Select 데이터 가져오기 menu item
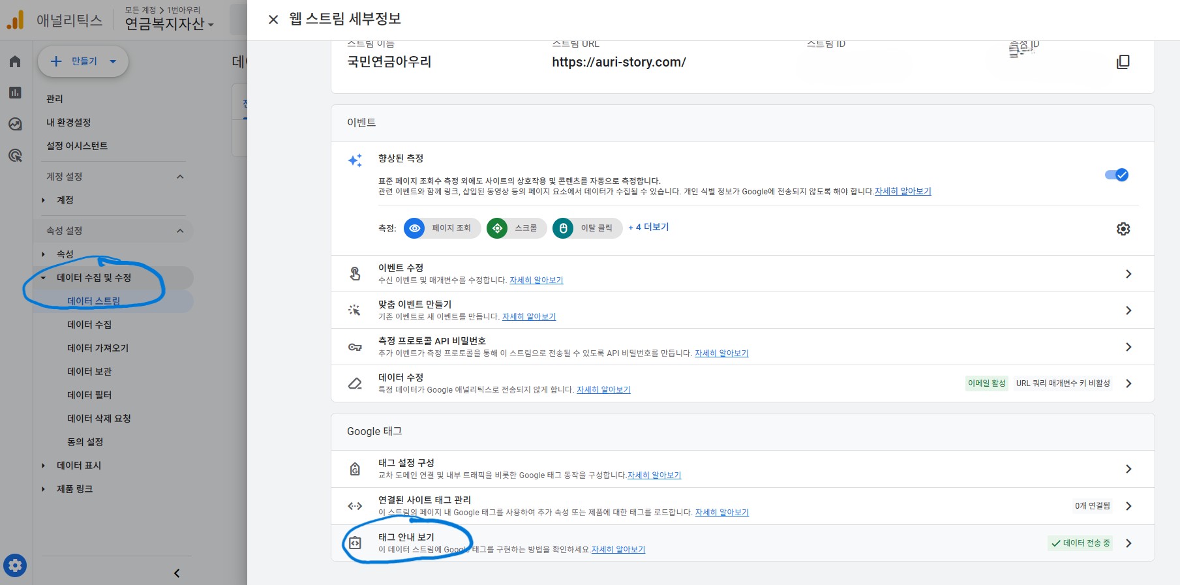1180x585 pixels. point(98,348)
